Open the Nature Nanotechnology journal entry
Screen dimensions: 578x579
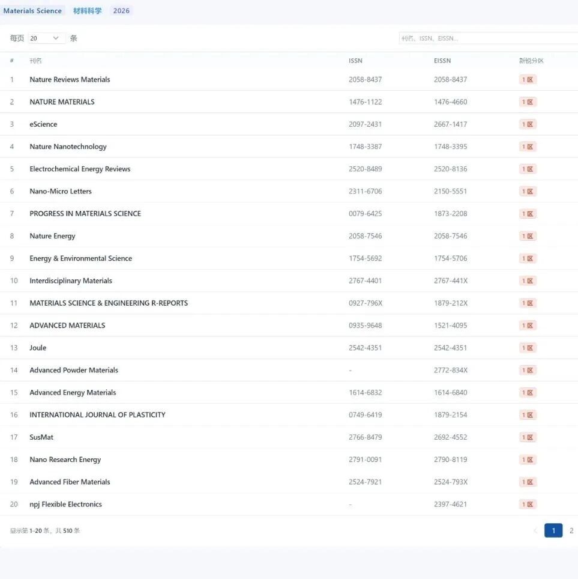tap(68, 147)
